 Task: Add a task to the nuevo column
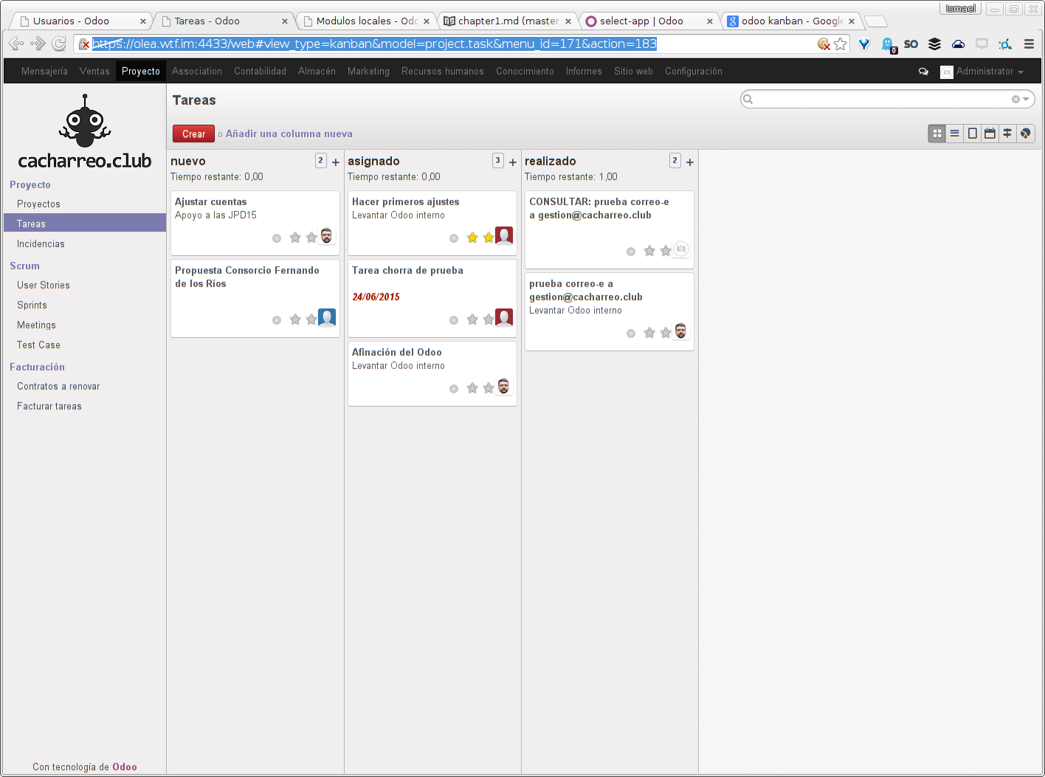click(x=336, y=162)
